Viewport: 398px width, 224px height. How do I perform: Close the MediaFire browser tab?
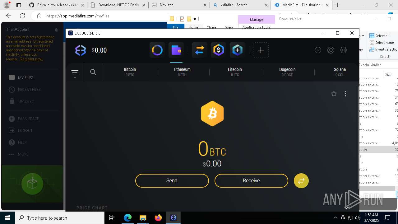tap(327, 5)
